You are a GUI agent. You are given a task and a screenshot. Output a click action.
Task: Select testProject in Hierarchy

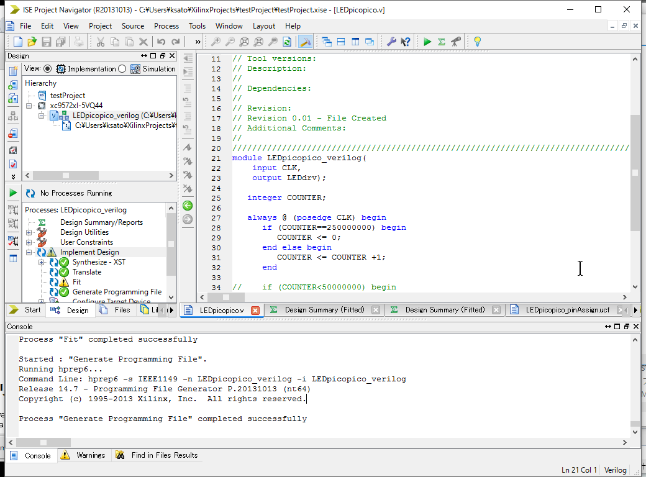(68, 96)
